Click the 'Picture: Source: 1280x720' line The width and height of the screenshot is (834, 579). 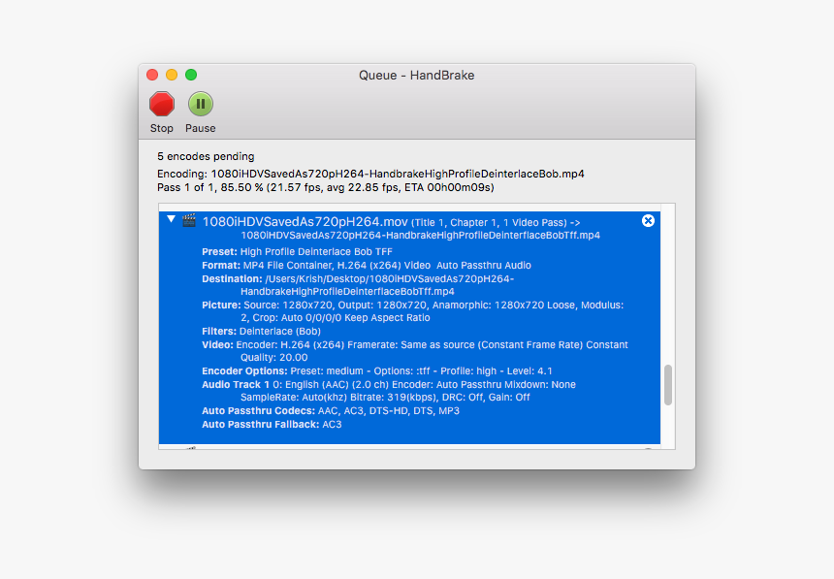(x=413, y=311)
